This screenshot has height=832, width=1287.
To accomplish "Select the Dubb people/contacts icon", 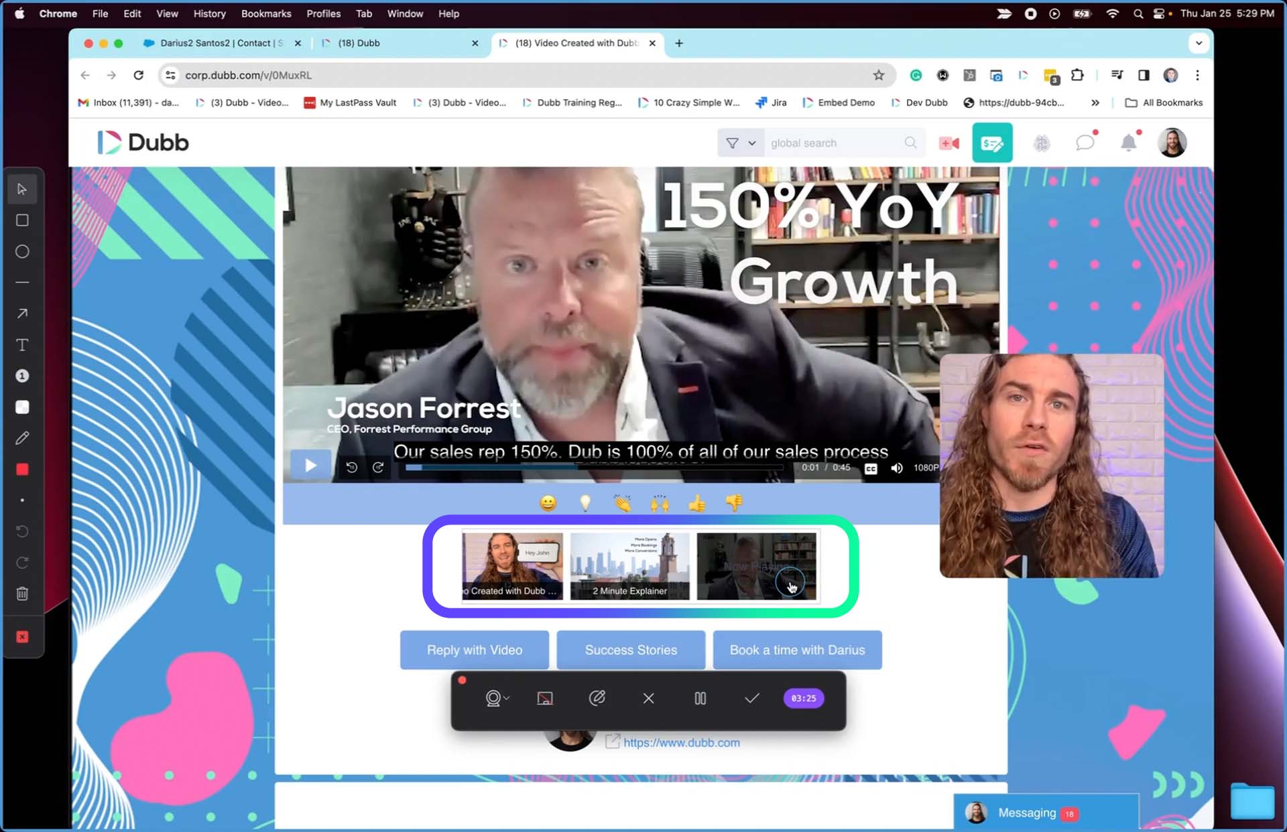I will (x=1041, y=143).
